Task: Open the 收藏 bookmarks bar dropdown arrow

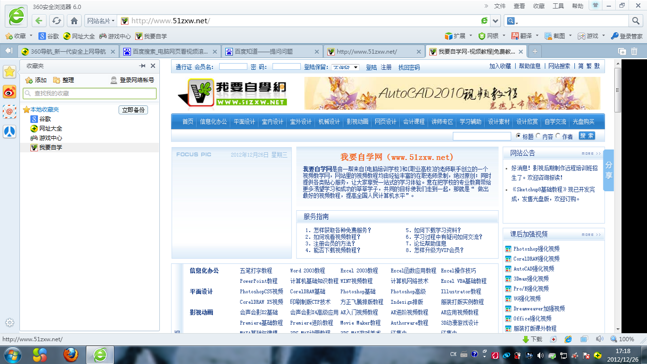Action: coord(31,36)
